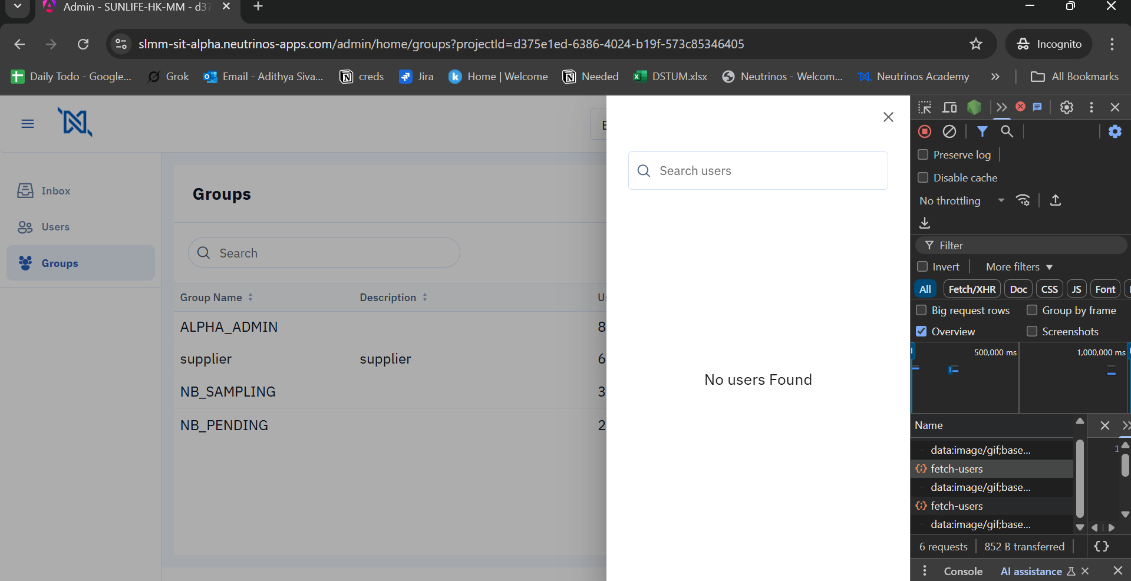Expand the More filters dropdown

click(x=1019, y=267)
